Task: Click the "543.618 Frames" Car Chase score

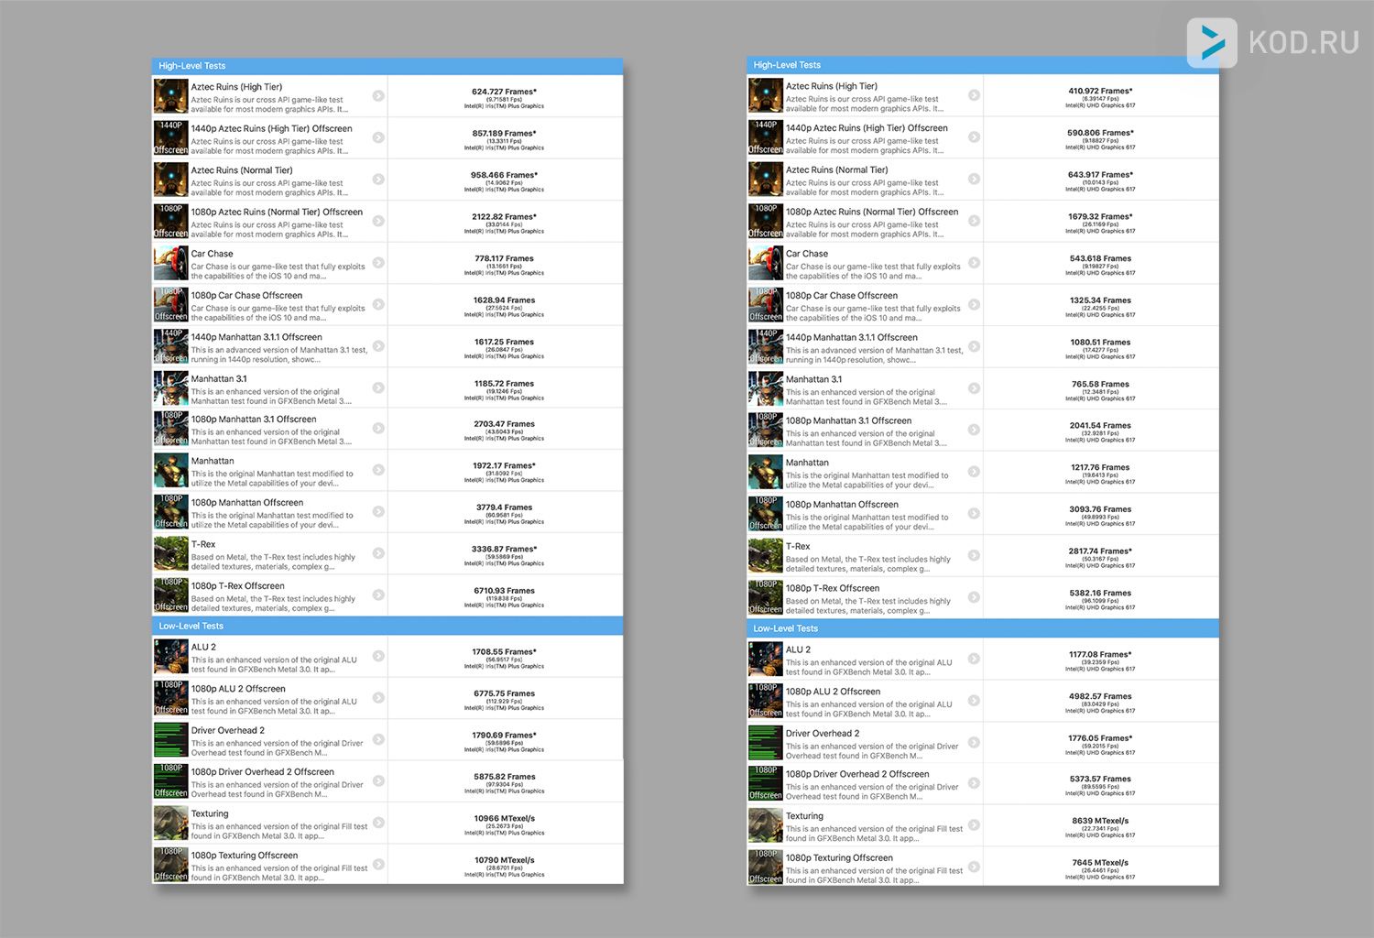Action: pos(1100,258)
